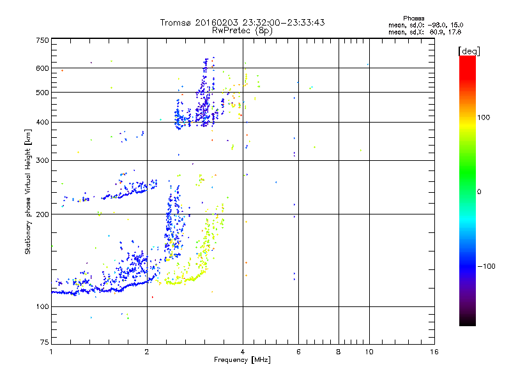Click the '400' height tick label
Screen dimensions: 511x383
pyautogui.click(x=42, y=122)
